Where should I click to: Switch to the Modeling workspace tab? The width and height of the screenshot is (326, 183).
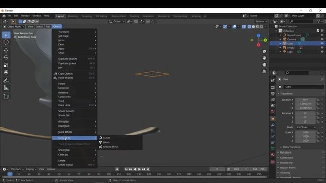[72, 16]
